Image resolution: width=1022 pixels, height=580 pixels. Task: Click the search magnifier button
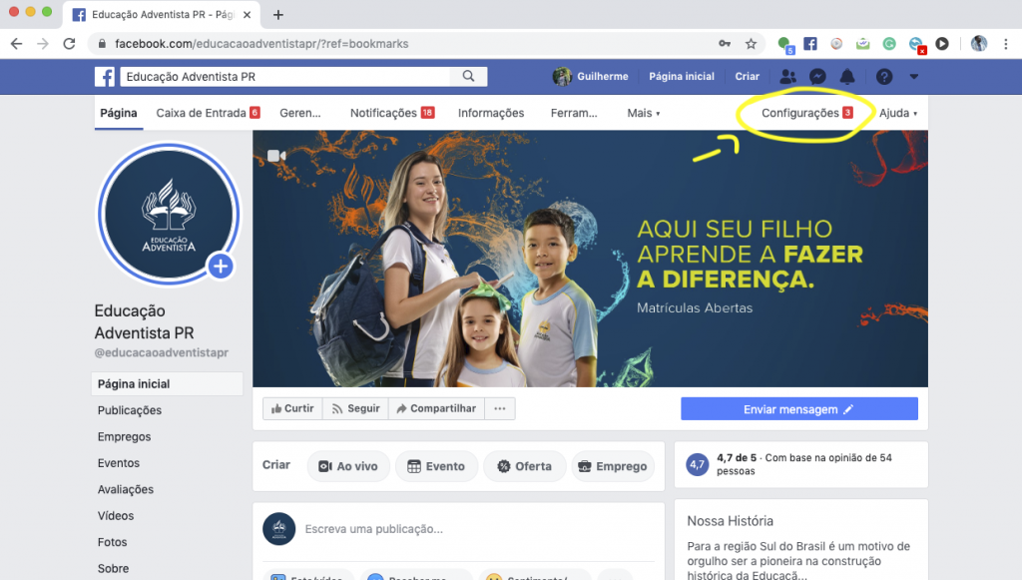pos(469,76)
